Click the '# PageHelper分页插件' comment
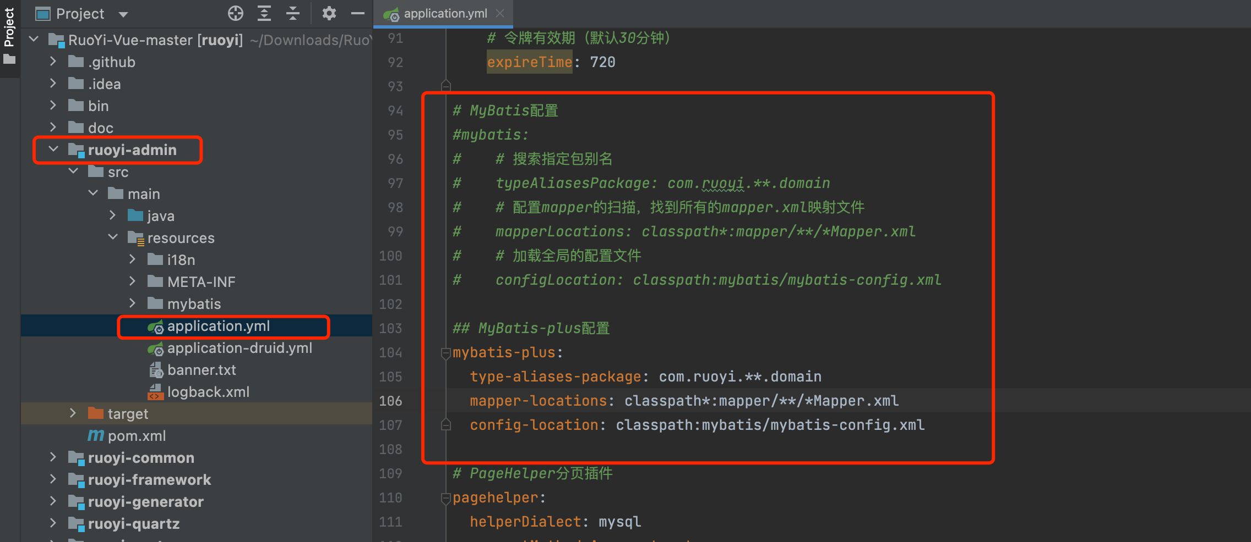 click(532, 473)
